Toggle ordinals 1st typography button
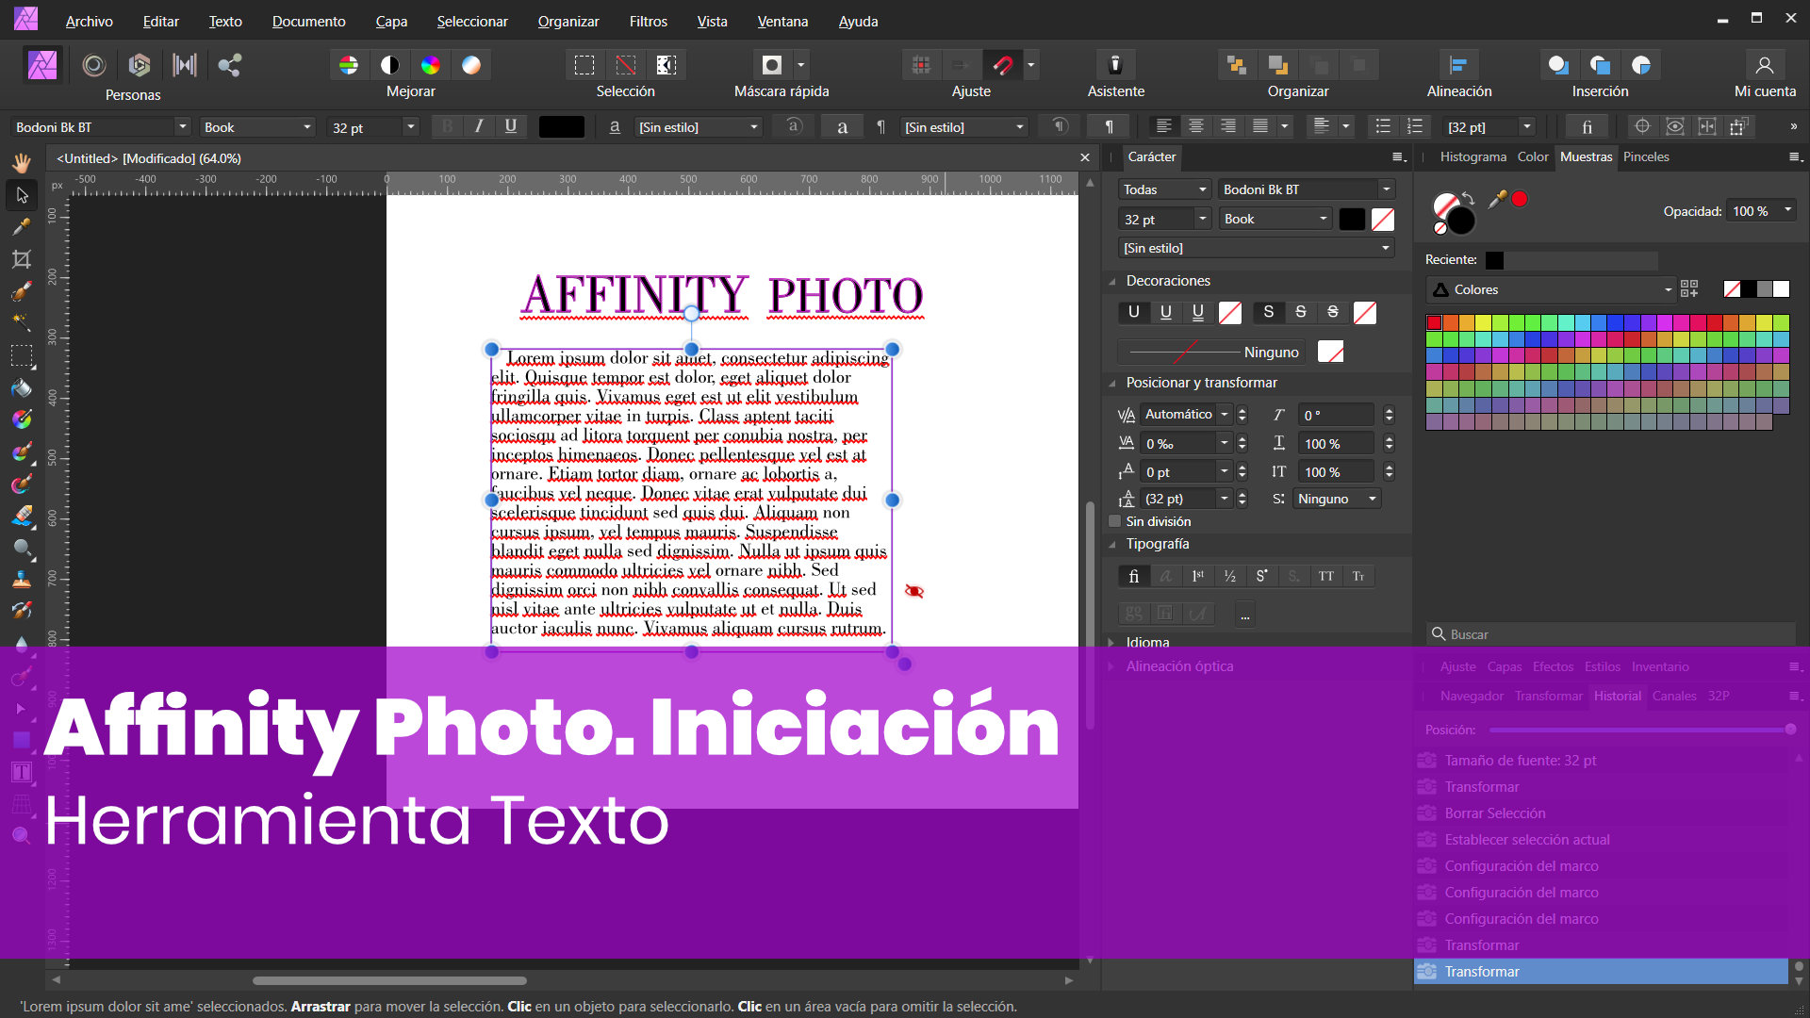This screenshot has width=1810, height=1018. coord(1198,576)
